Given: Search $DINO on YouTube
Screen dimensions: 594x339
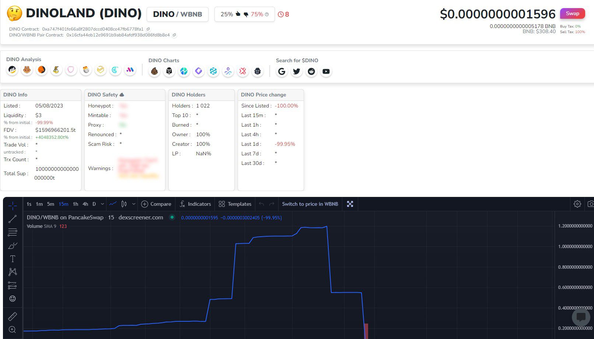Looking at the screenshot, I should tap(326, 71).
